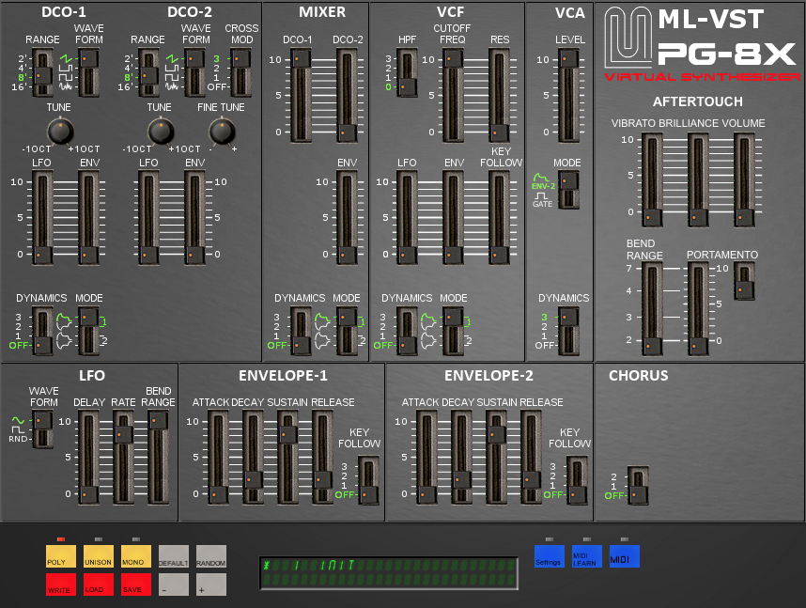Click the VCF RES slider

coord(499,96)
